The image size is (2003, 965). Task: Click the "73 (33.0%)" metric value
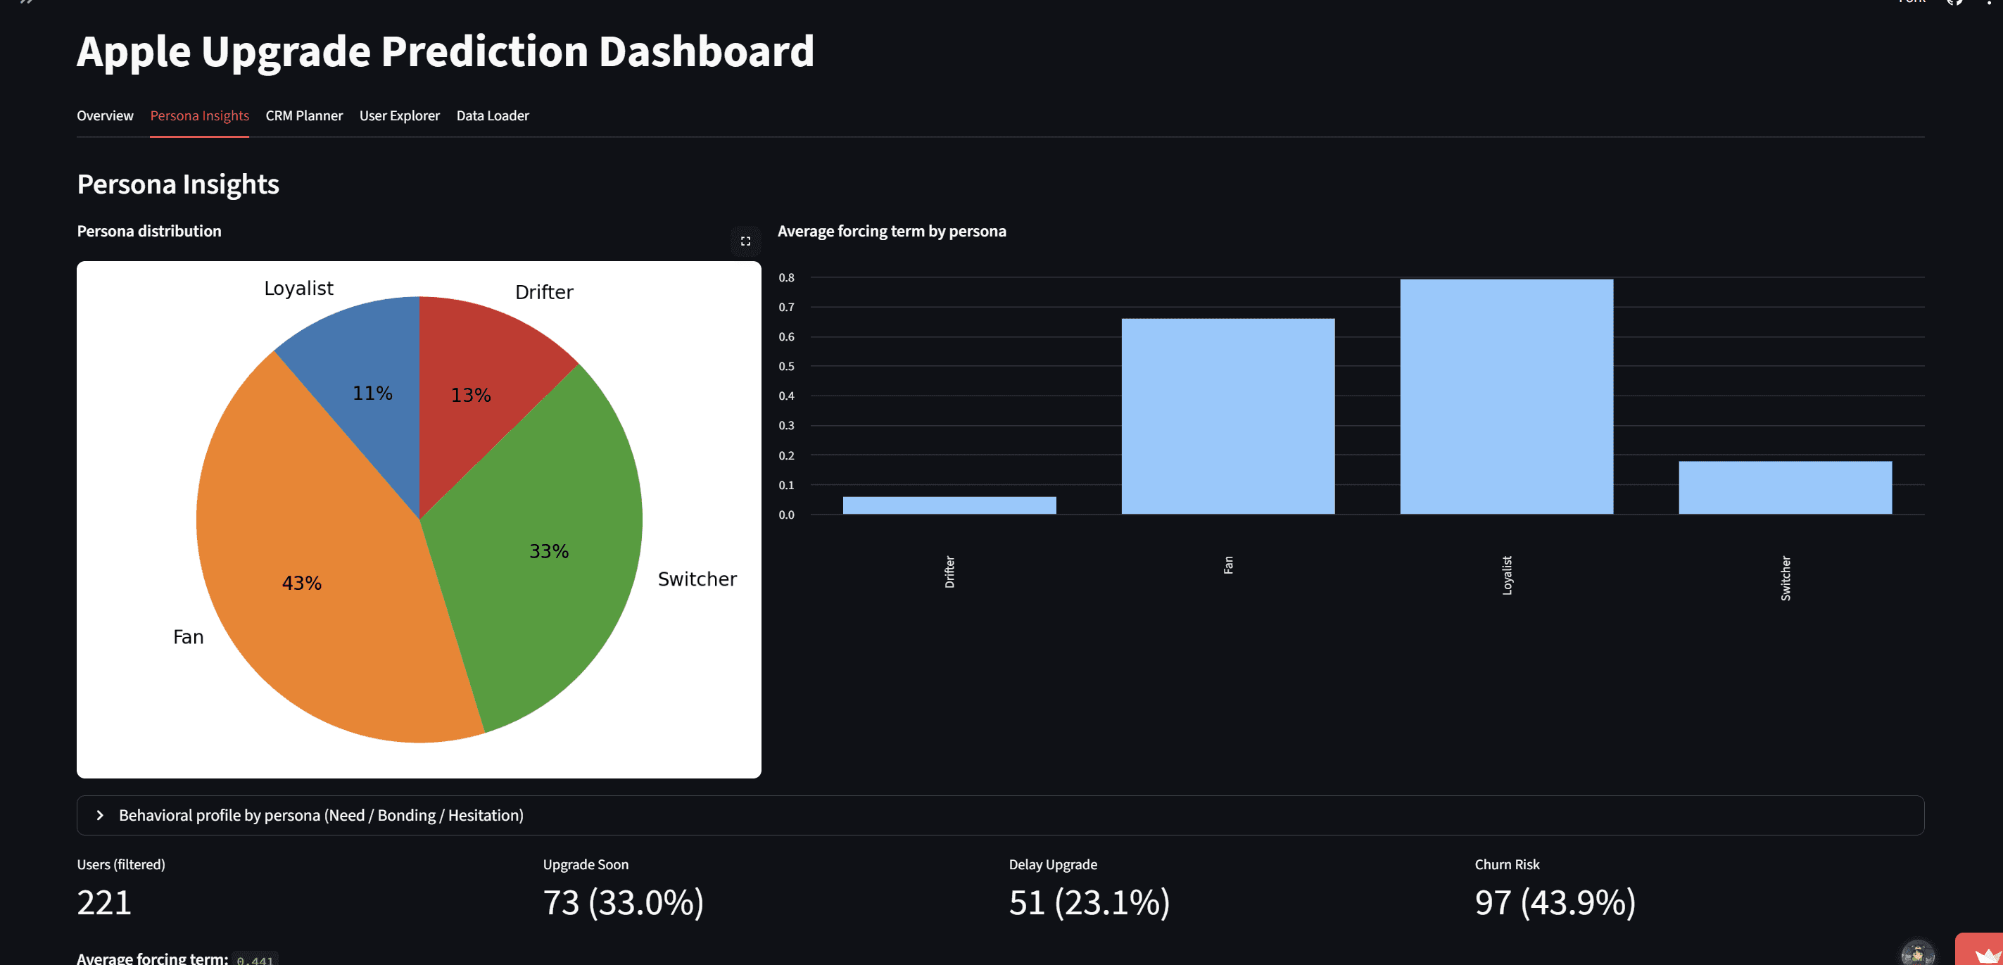(624, 903)
